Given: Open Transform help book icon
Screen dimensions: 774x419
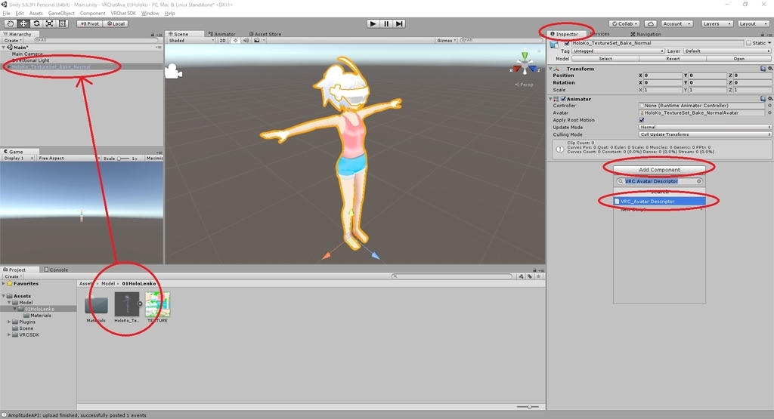Looking at the screenshot, I should tap(763, 69).
